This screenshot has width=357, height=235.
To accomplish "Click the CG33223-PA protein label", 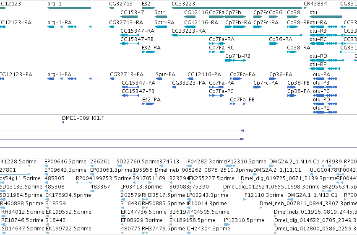I will (x=189, y=83).
